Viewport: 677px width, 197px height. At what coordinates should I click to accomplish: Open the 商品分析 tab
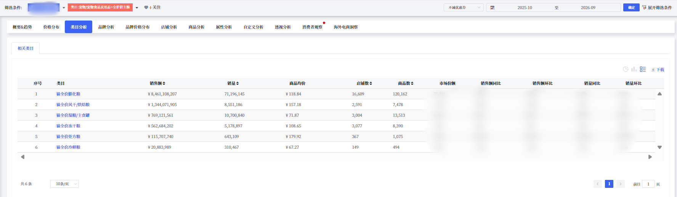pos(196,27)
